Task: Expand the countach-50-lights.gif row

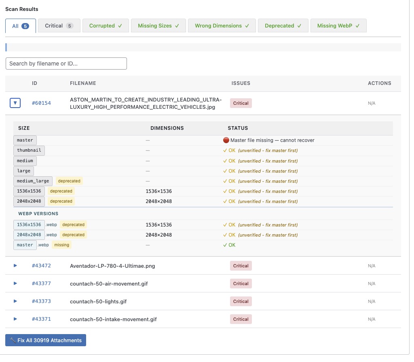Action: pos(15,301)
